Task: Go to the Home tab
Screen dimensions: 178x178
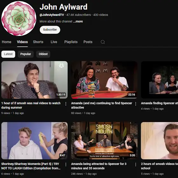Action: tap(6, 42)
